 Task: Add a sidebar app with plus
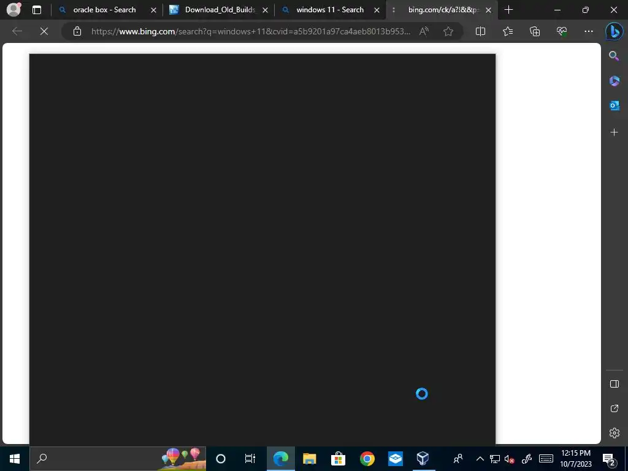pyautogui.click(x=614, y=132)
